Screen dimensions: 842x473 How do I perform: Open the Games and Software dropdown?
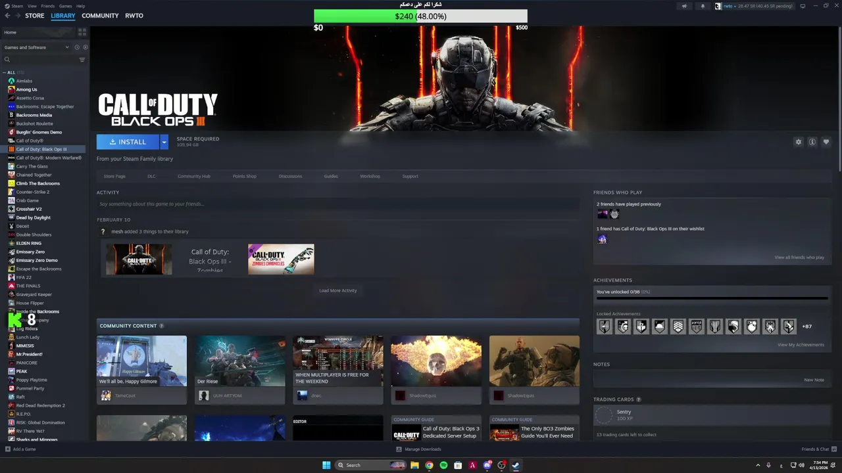coord(36,47)
